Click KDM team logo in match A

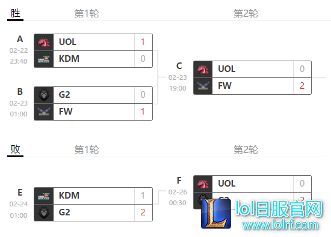pyautogui.click(x=44, y=59)
